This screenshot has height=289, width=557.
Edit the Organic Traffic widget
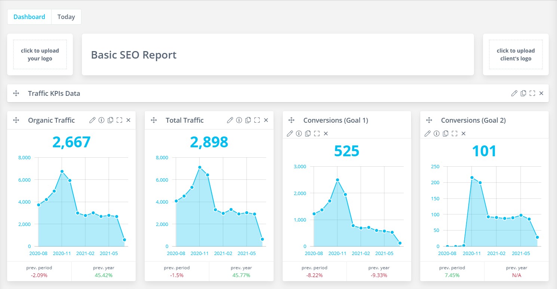coord(92,120)
